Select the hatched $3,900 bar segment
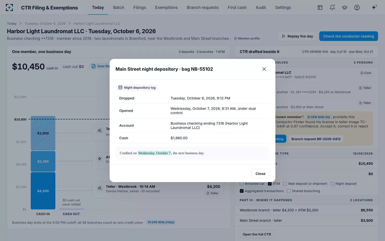The width and height of the screenshot is (385, 241). click(x=43, y=133)
